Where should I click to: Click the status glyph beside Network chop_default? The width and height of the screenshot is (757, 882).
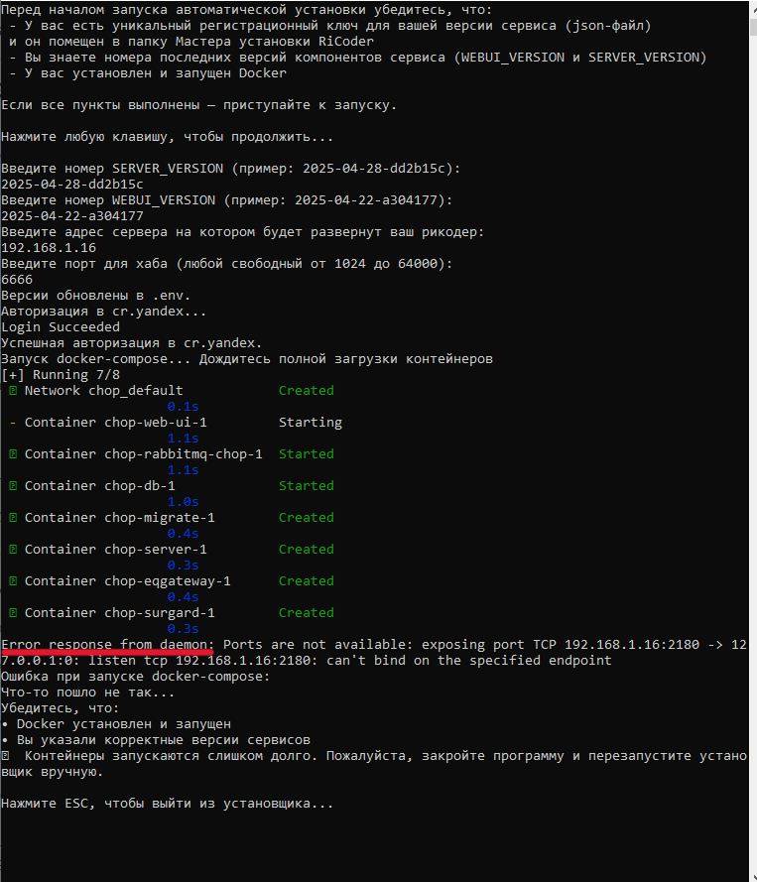(x=13, y=391)
